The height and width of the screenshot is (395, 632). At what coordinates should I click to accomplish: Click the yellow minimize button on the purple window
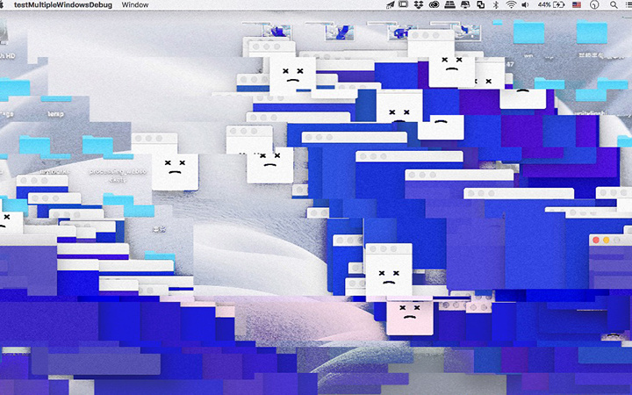pos(607,240)
